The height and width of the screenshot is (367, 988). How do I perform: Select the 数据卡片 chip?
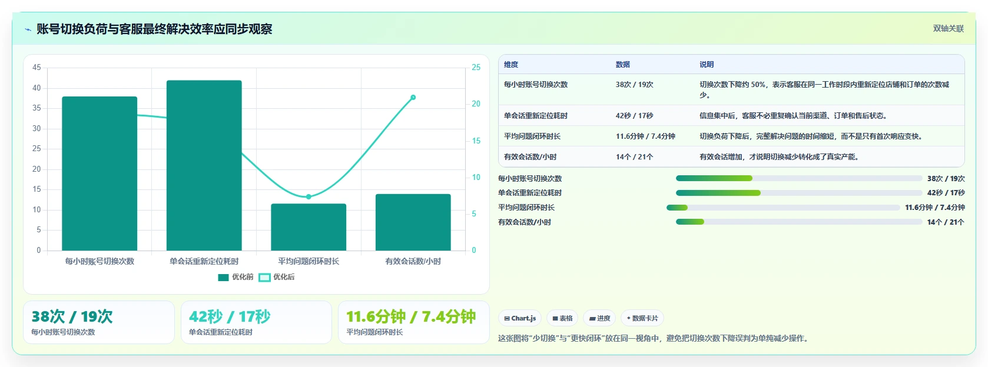(x=642, y=318)
